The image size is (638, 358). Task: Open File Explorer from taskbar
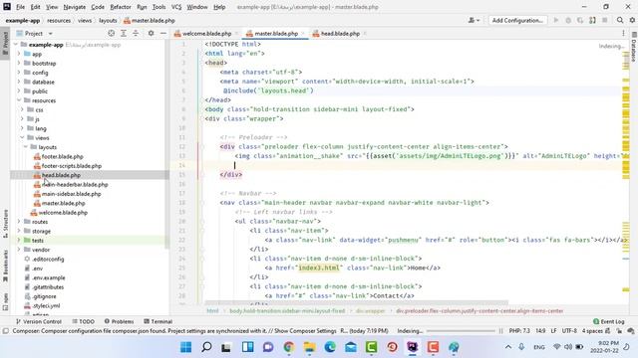coord(309,347)
